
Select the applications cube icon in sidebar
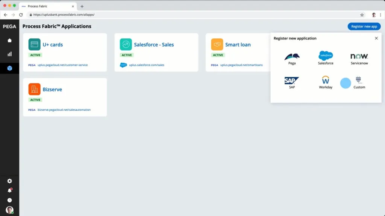pyautogui.click(x=9, y=68)
